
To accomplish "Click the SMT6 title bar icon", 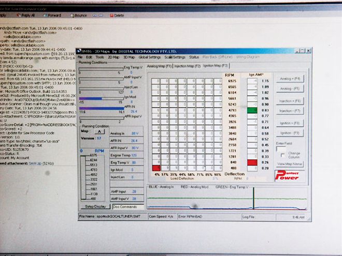I will click(79, 51).
